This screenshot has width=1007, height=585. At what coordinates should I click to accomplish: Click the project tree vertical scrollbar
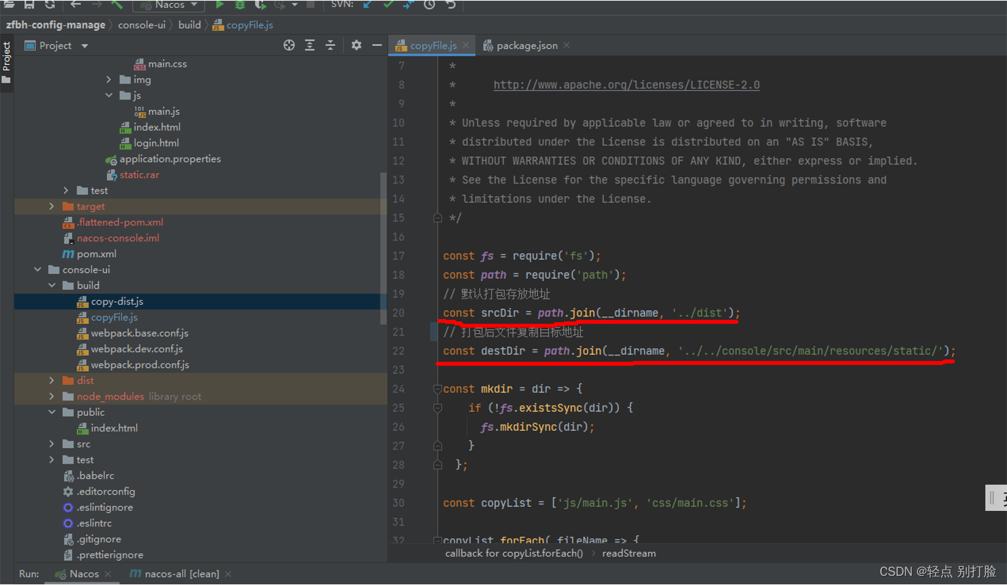coord(383,248)
